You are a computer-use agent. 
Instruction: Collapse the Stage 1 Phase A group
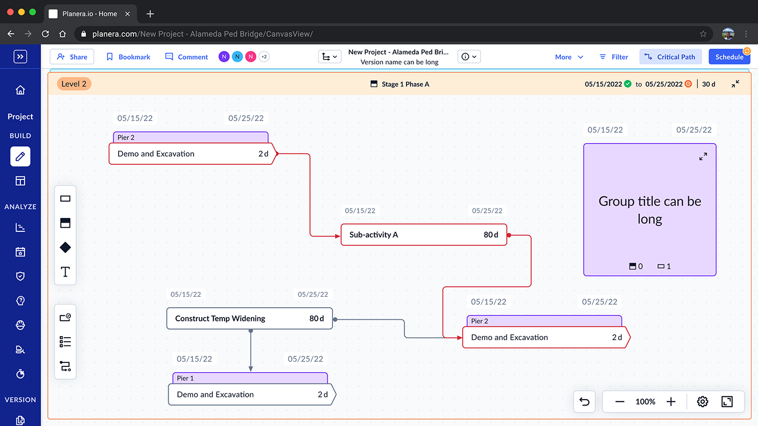pos(735,84)
